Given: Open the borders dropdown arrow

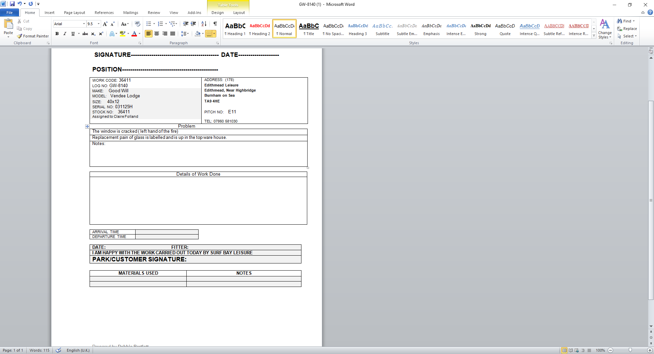Looking at the screenshot, I should coord(214,34).
